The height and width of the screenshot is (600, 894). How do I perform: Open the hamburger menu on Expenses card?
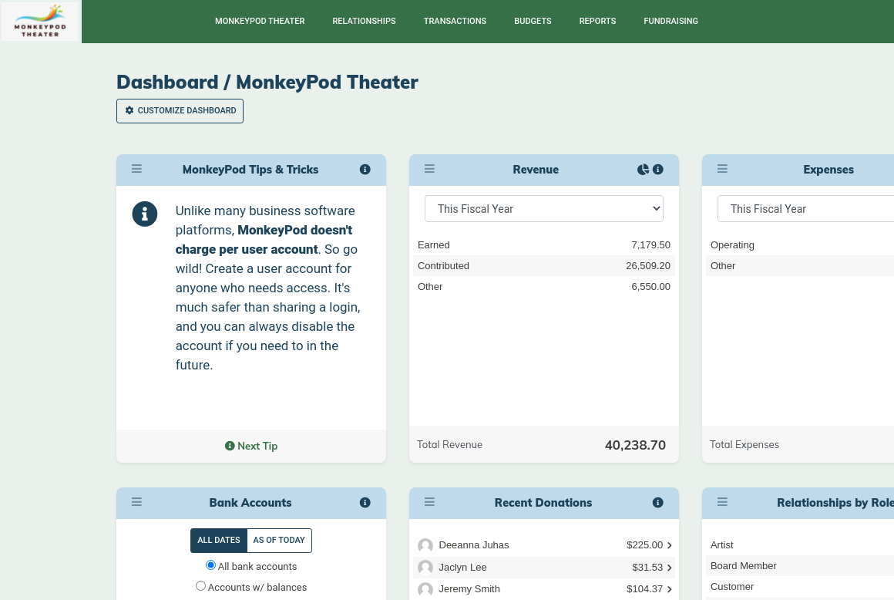(722, 169)
